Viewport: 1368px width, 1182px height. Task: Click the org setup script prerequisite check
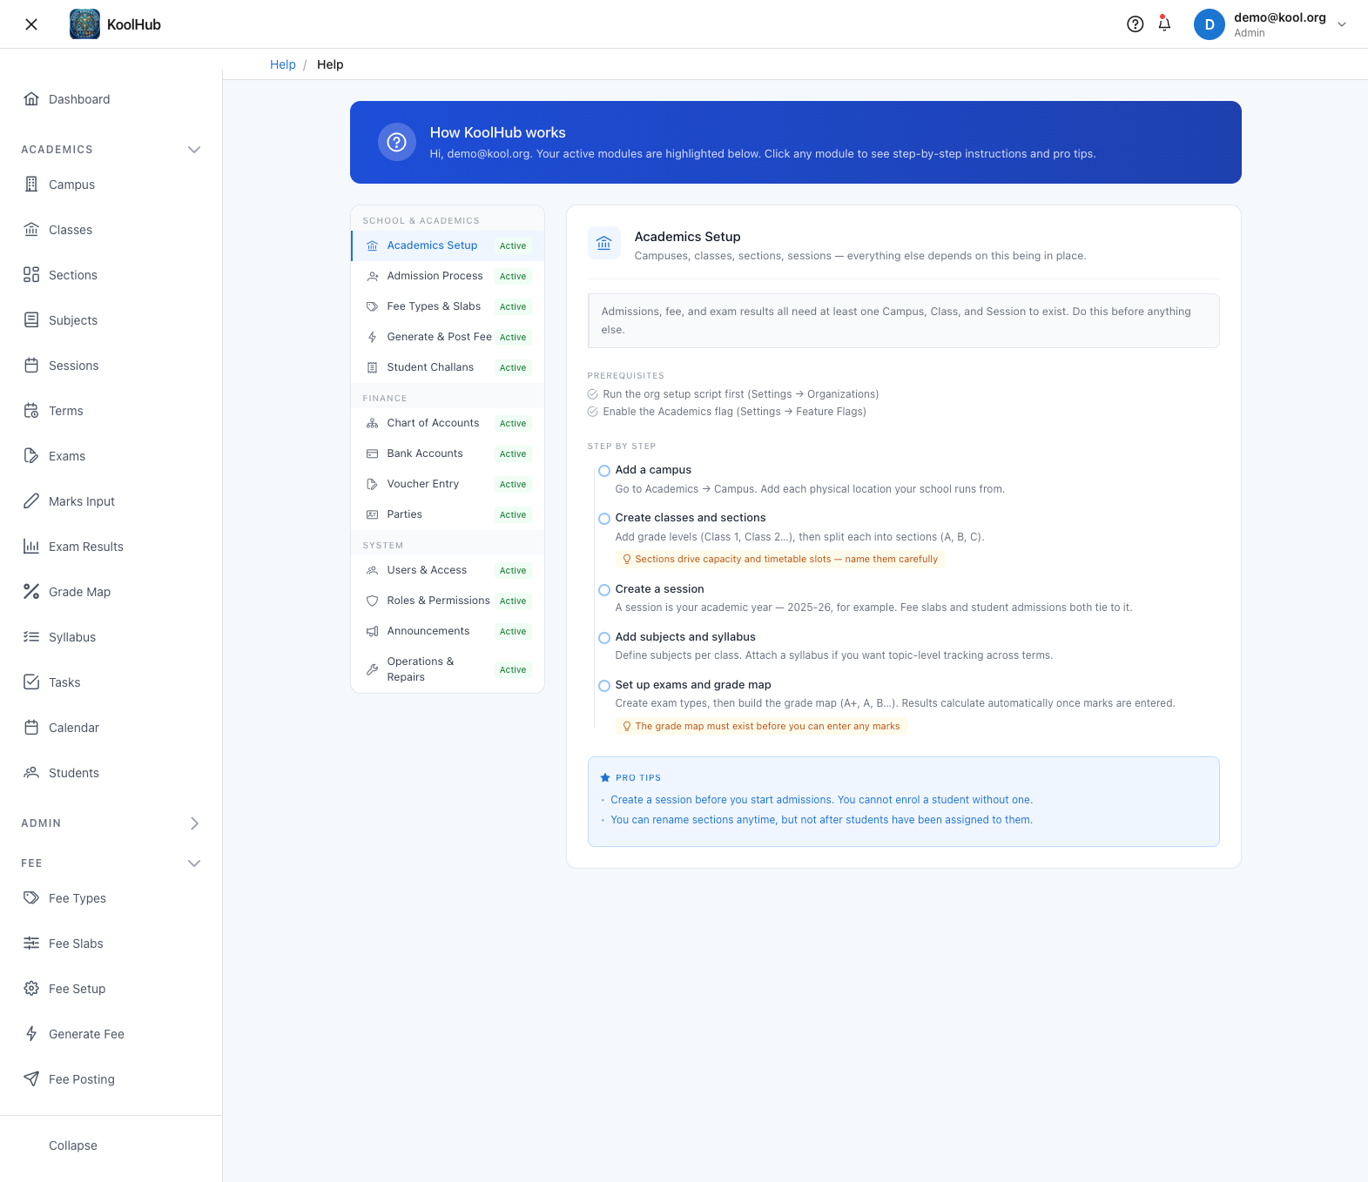pyautogui.click(x=593, y=394)
